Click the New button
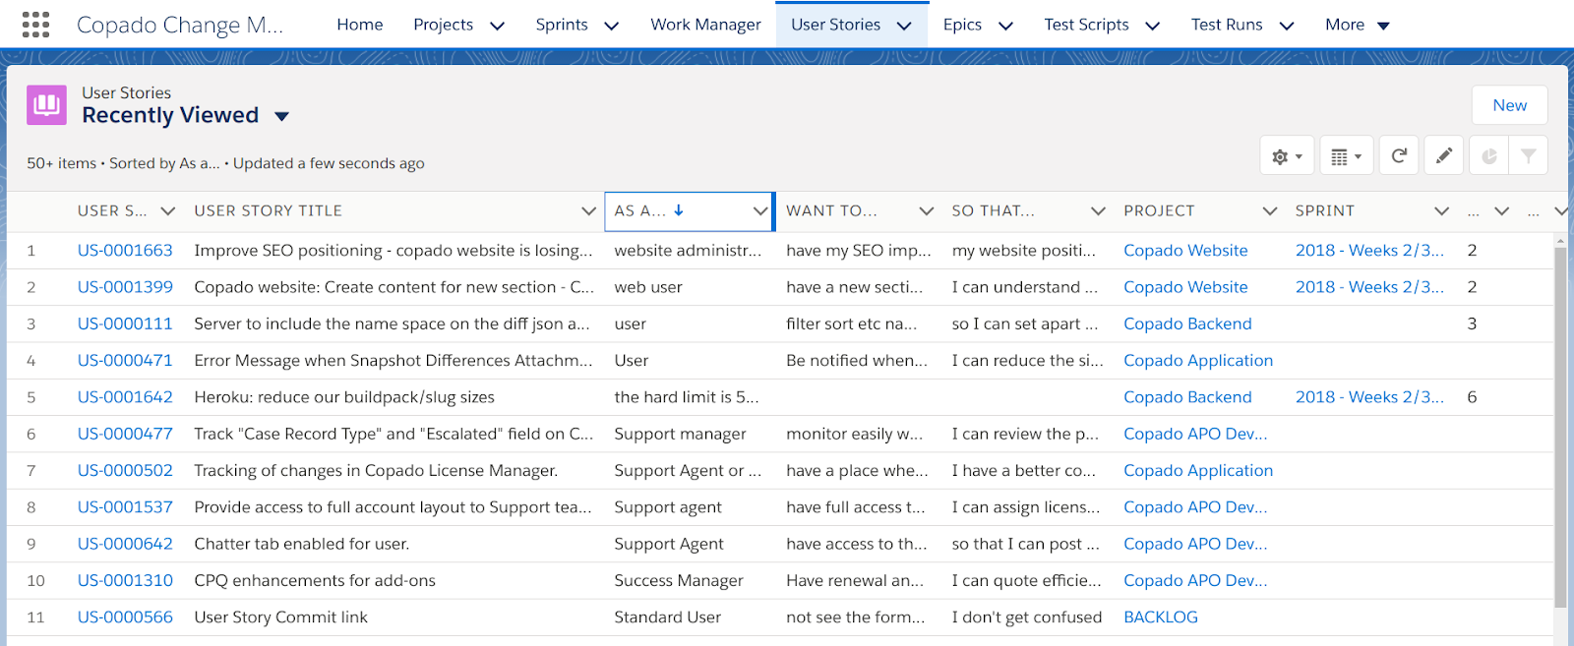The image size is (1574, 646). (x=1509, y=105)
